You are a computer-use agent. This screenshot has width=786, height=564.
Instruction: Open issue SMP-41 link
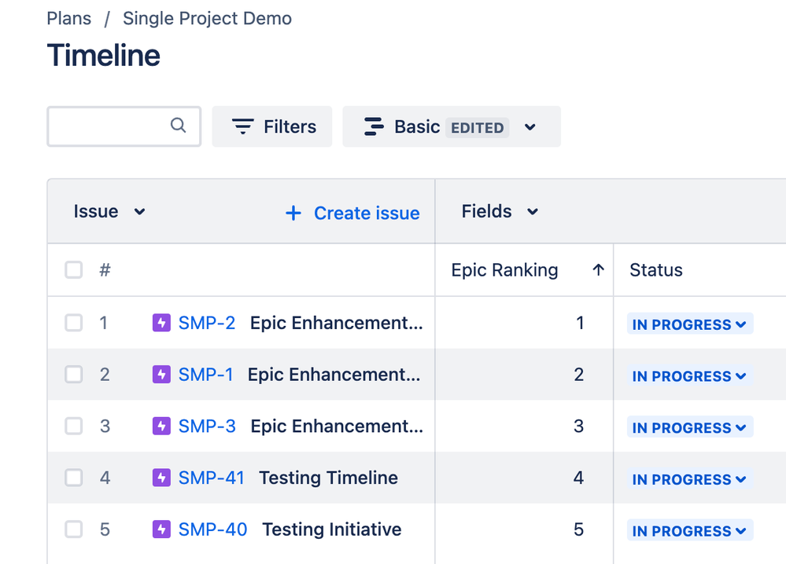(211, 478)
